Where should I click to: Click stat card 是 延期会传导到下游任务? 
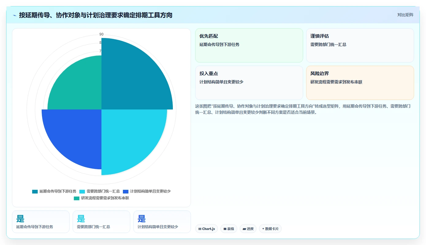pyautogui.click(x=41, y=222)
